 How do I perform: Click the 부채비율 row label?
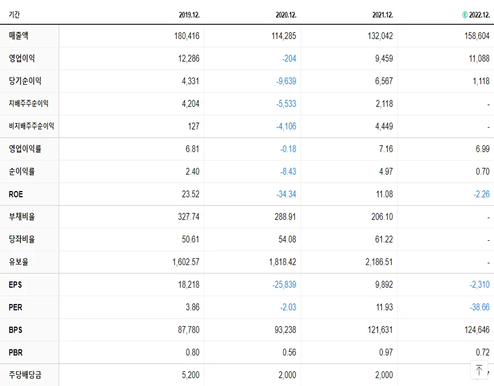pos(22,216)
